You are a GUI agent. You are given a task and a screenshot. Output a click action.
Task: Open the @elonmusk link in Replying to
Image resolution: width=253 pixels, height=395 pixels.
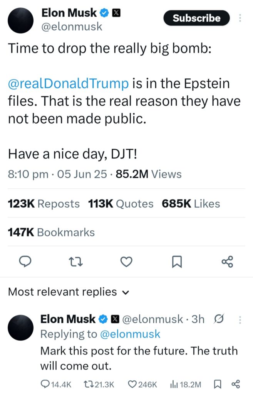tap(130, 334)
